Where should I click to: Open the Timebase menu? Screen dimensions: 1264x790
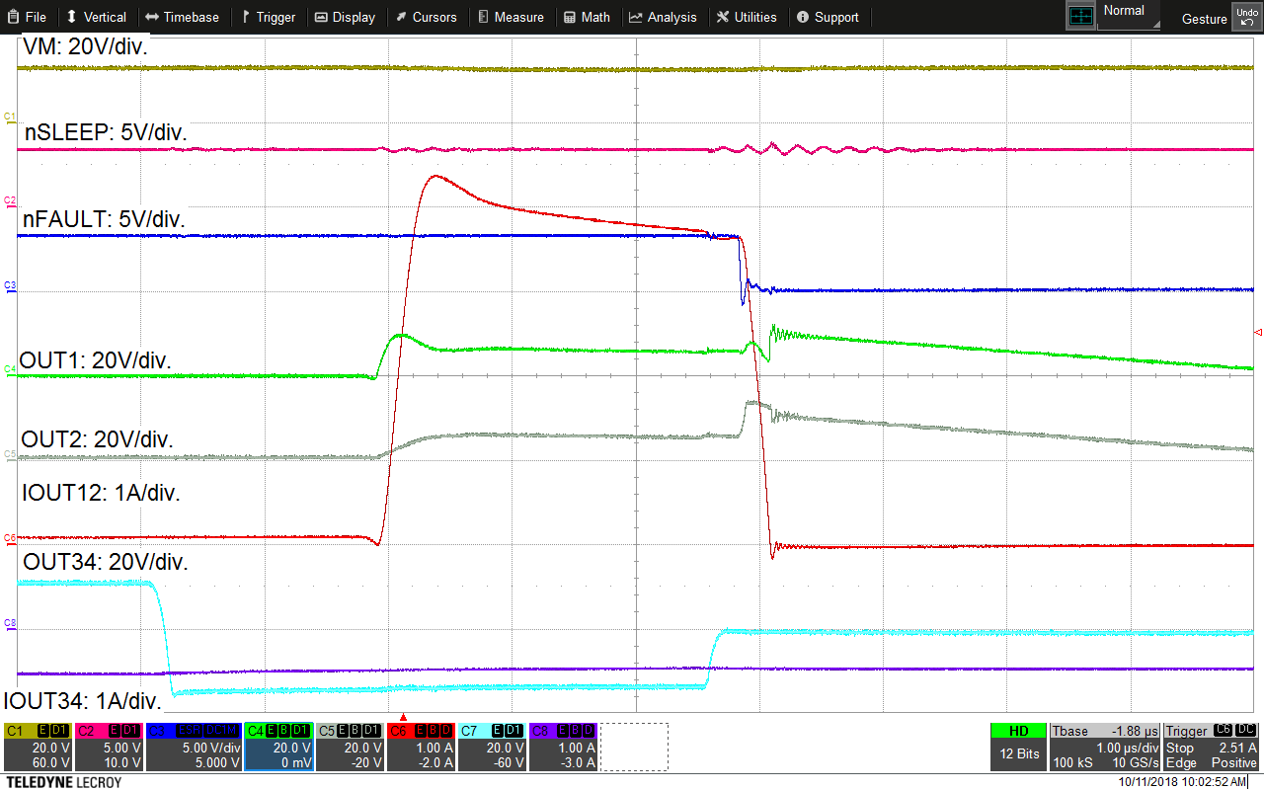[182, 17]
